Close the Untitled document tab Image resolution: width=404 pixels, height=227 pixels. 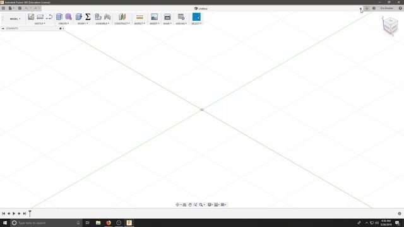(360, 8)
